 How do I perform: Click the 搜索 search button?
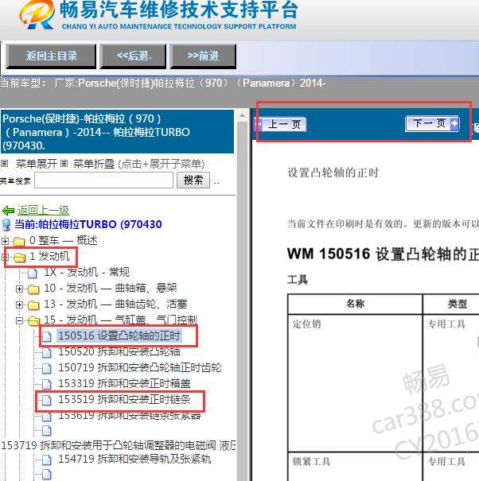193,180
